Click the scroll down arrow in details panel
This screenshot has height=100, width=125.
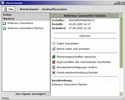pyautogui.click(x=121, y=94)
